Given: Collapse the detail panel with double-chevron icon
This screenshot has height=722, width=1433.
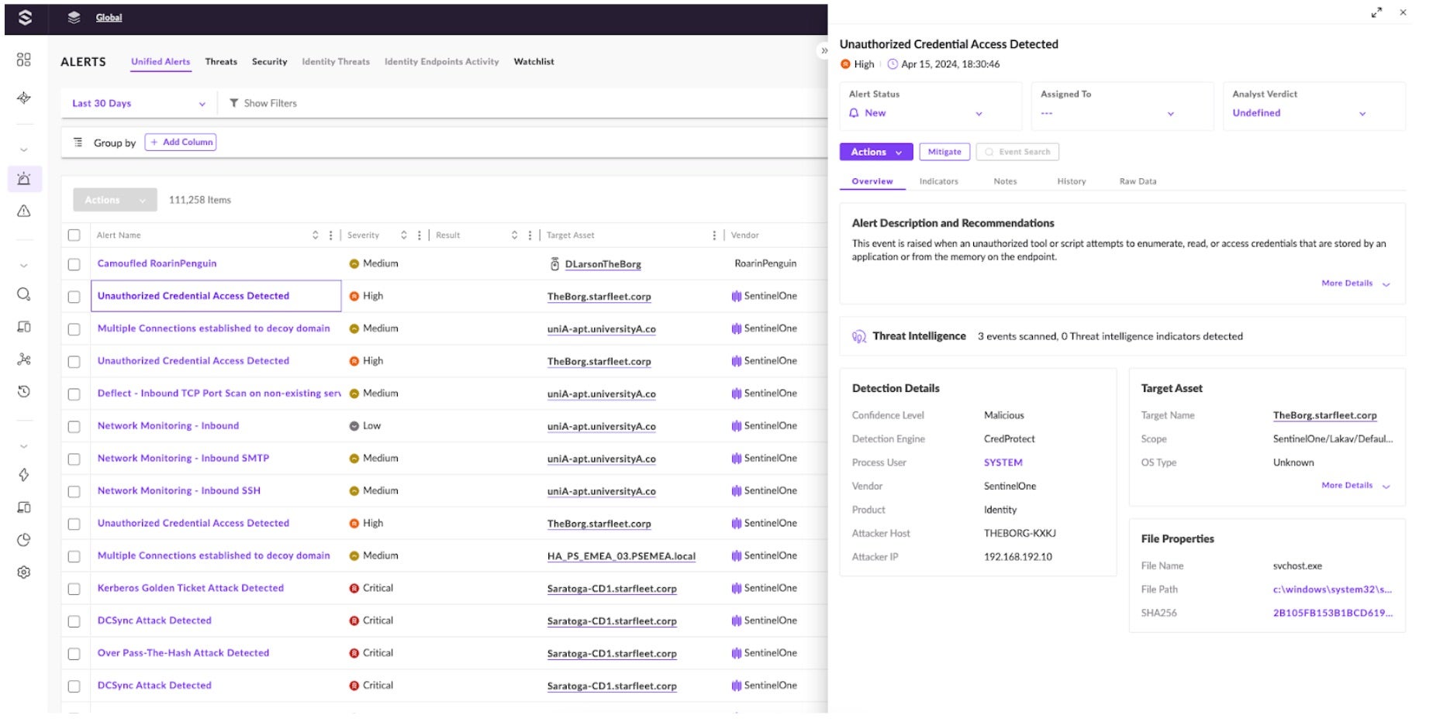Looking at the screenshot, I should [824, 51].
